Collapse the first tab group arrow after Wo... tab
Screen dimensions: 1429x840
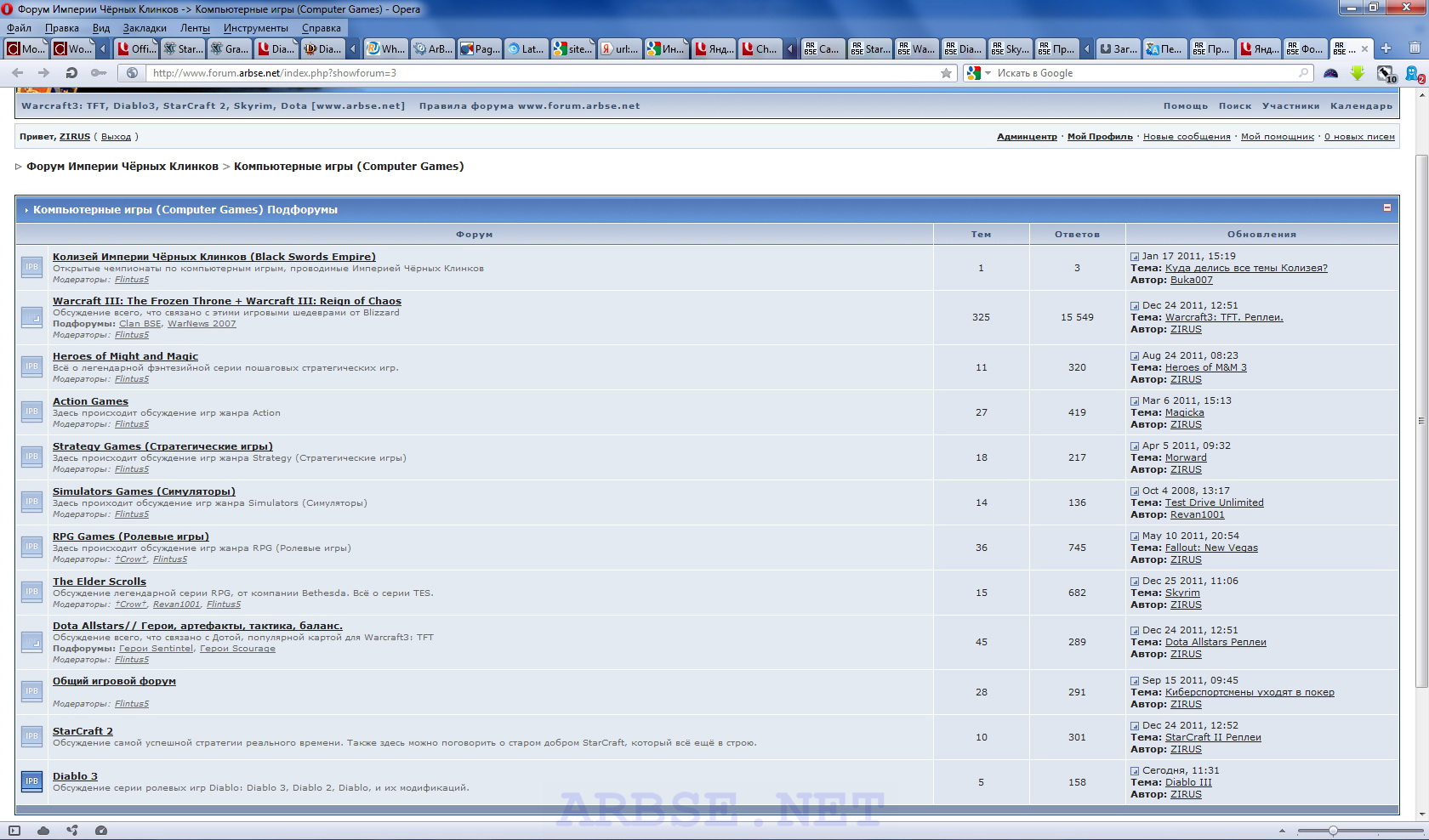(104, 48)
